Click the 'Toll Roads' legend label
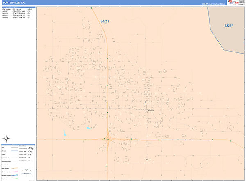Viewport: 246px width, 181px height. [x=4, y=179]
